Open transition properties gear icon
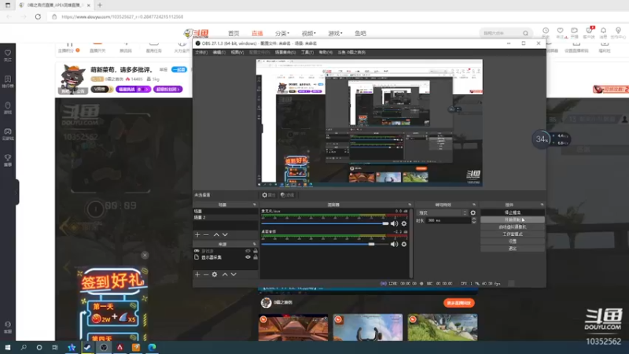629x354 pixels. pos(473,212)
